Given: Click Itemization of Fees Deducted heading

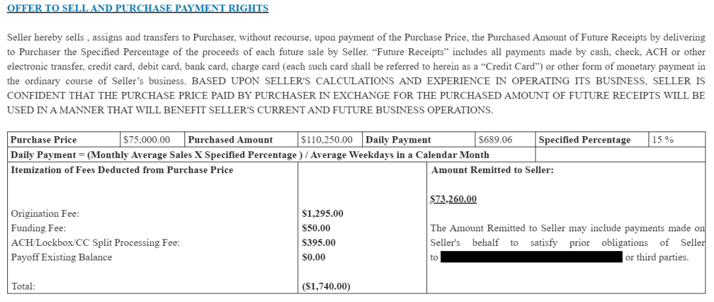Looking at the screenshot, I should 122,170.
